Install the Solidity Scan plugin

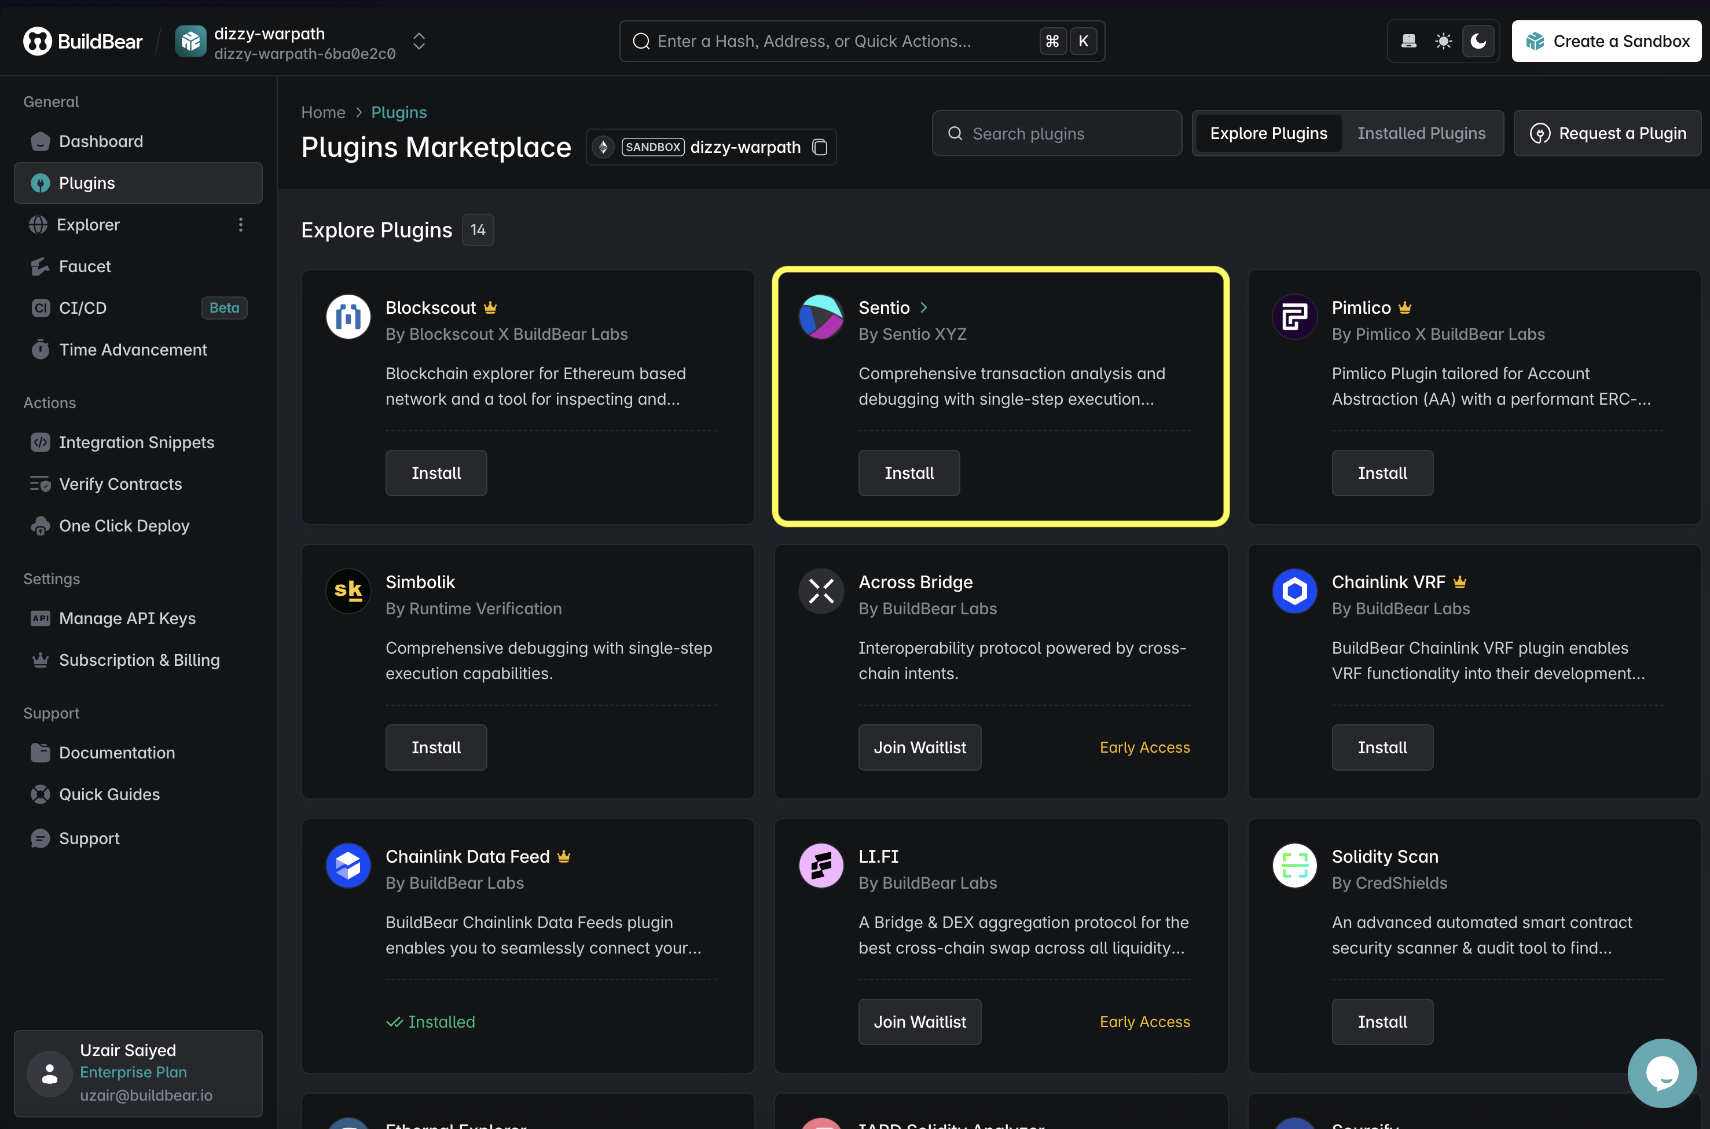pos(1382,1022)
